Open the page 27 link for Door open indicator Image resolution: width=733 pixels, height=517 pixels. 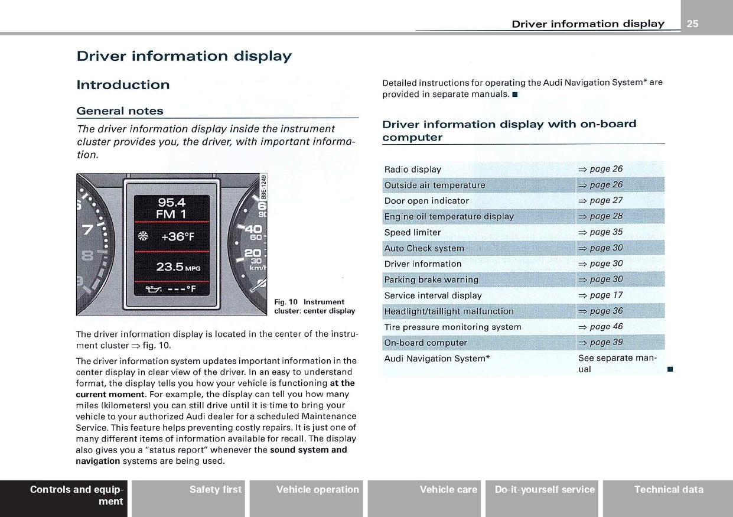(x=600, y=200)
